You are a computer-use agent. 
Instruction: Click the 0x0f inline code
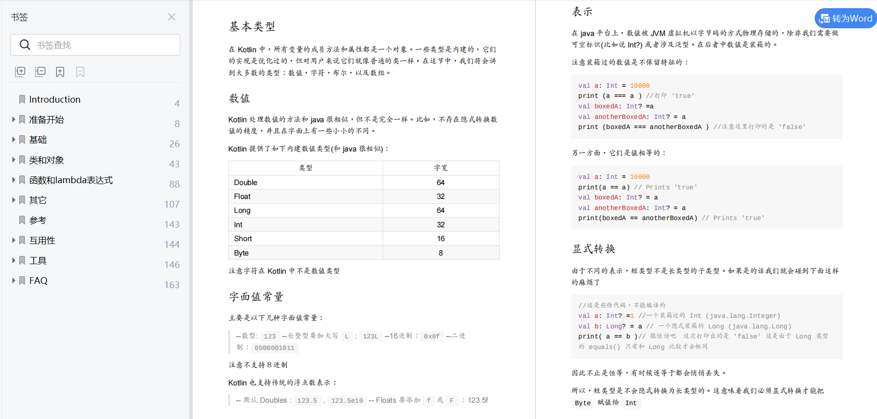tap(432, 336)
